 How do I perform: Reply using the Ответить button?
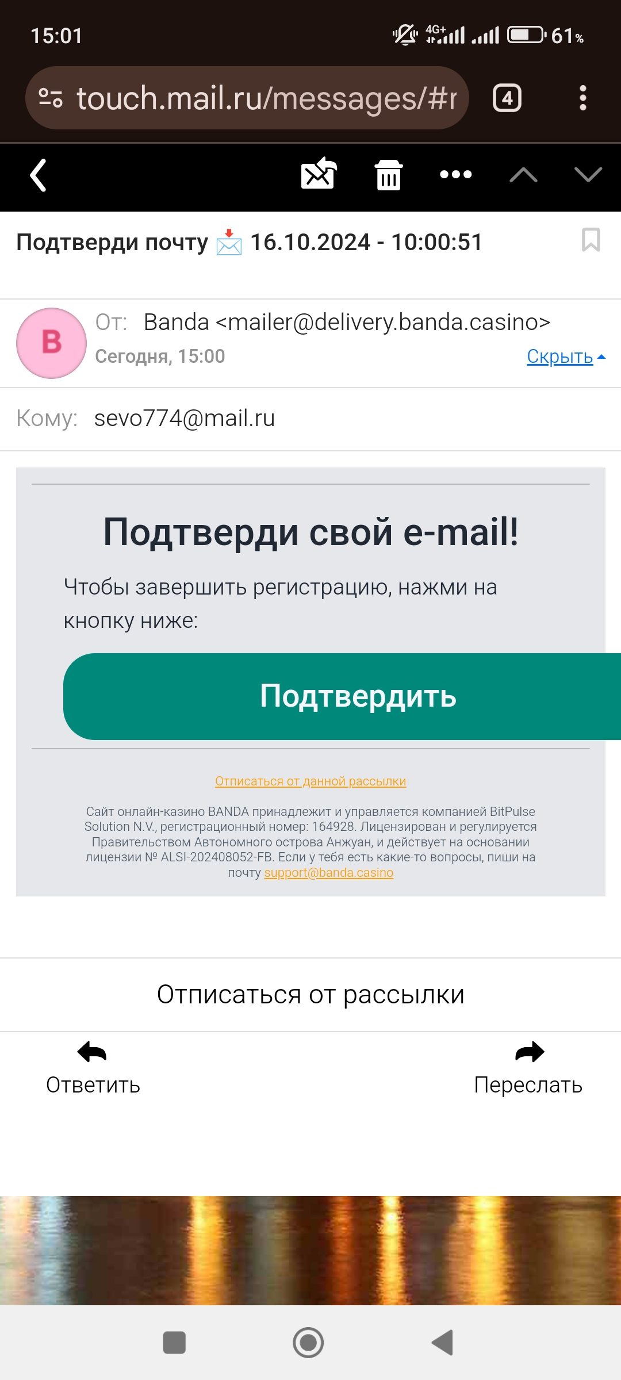tap(93, 1068)
